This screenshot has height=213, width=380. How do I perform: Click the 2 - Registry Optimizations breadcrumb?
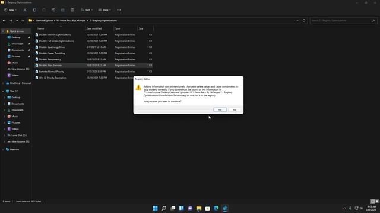pos(103,21)
